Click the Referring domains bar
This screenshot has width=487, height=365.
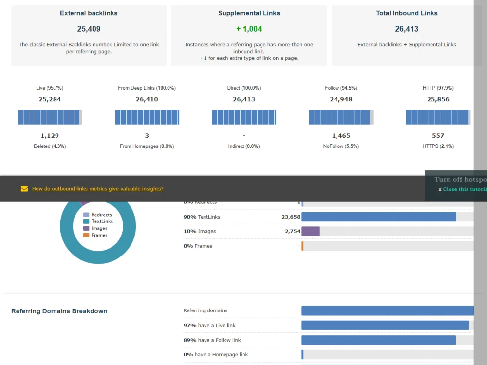(388, 310)
